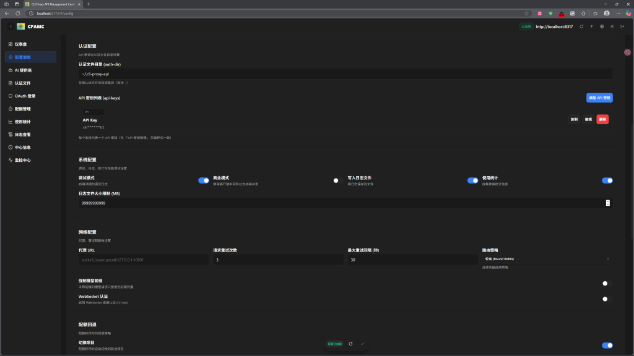Open the browser profile avatar
The width and height of the screenshot is (634, 356).
[x=607, y=14]
